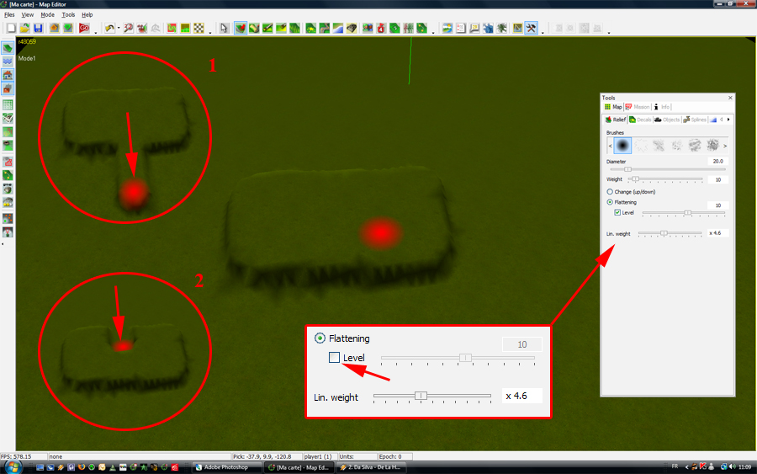Close the Tools panel

point(730,98)
